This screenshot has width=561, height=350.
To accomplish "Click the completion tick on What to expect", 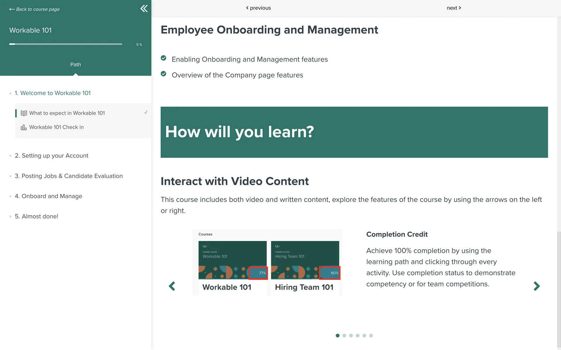I will (x=146, y=112).
